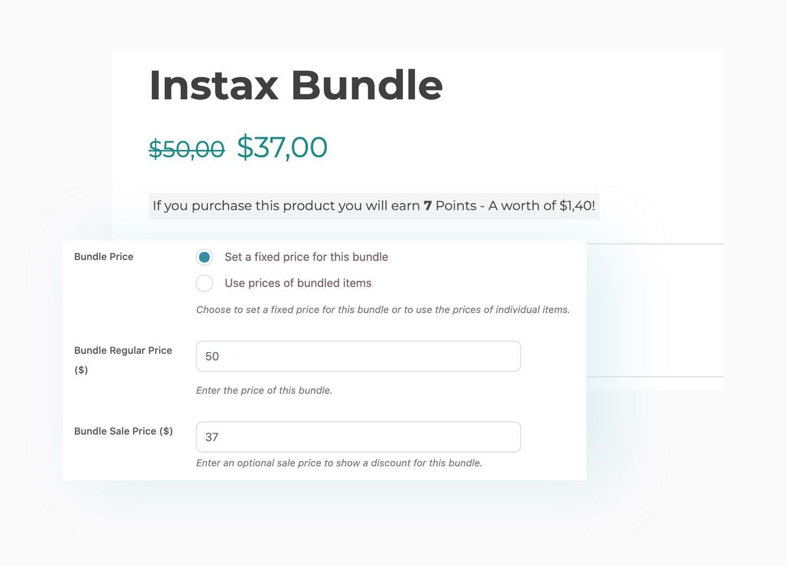Click the 'Choose to set a fixed price' description
The image size is (787, 566).
tap(383, 310)
